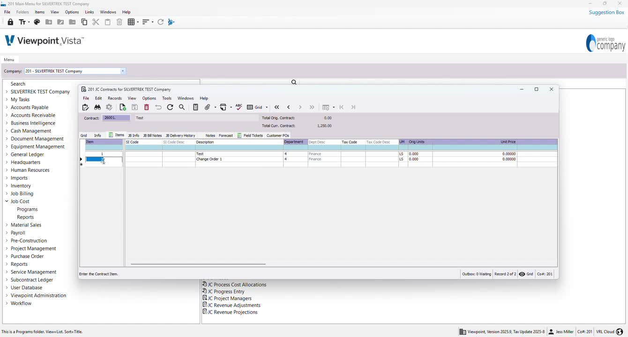Select Inventory in the folder tree
Image resolution: width=628 pixels, height=337 pixels.
click(x=21, y=186)
